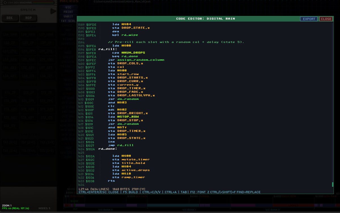Click the sta current_y line
The width and height of the screenshot is (340, 213).
[x=123, y=85]
